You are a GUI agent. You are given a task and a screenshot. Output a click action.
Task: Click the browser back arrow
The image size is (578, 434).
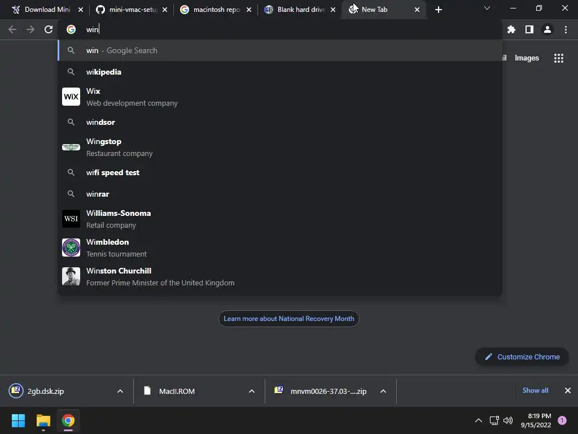point(12,29)
